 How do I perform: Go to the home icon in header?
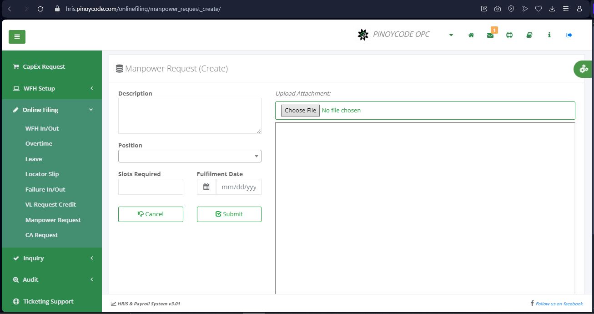pos(471,35)
